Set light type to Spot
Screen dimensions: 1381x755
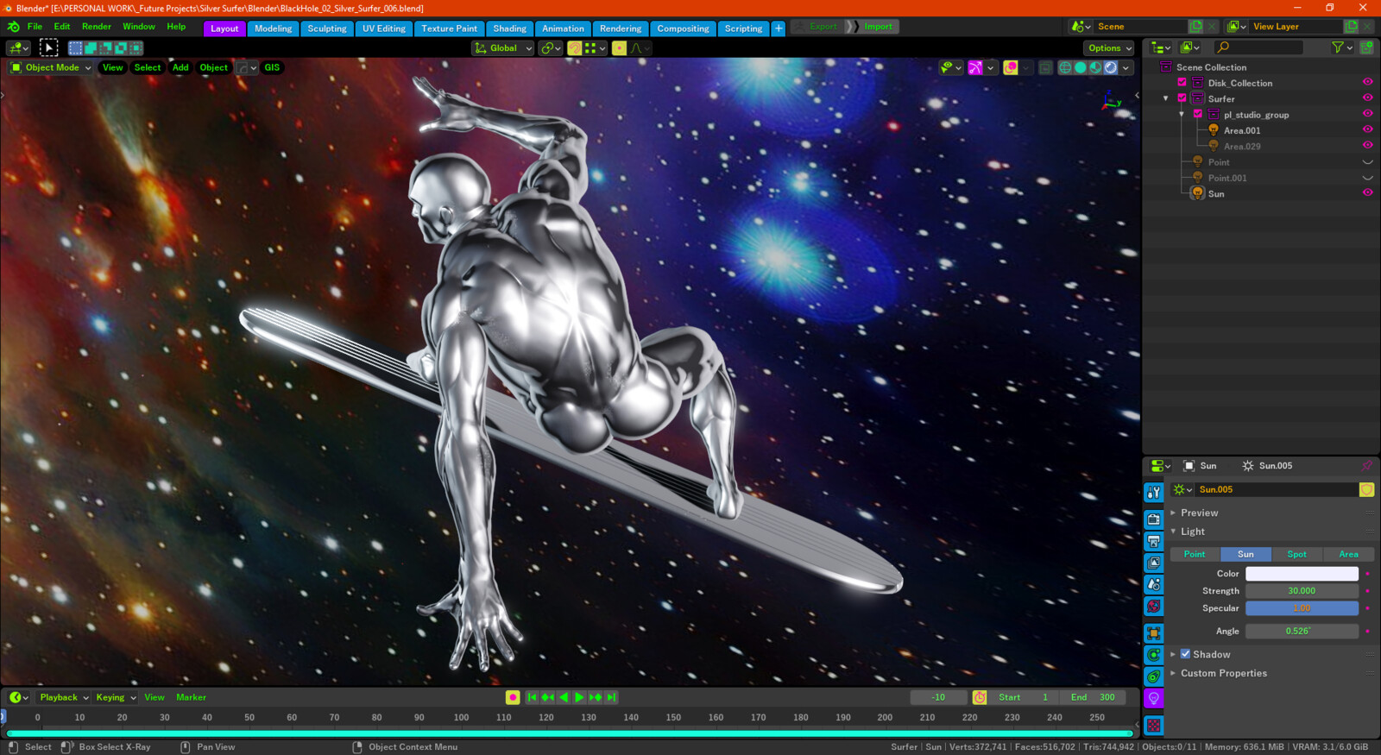[1296, 554]
